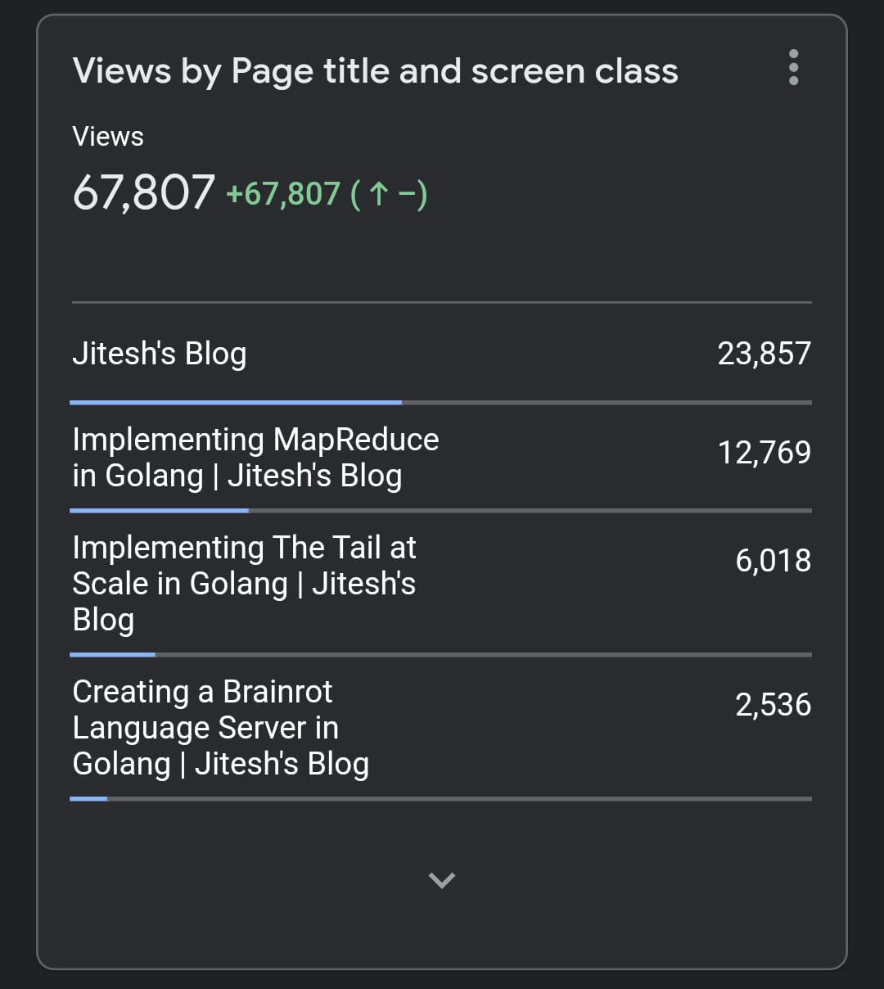Select the Jitesh's Blog page row

coord(160,354)
